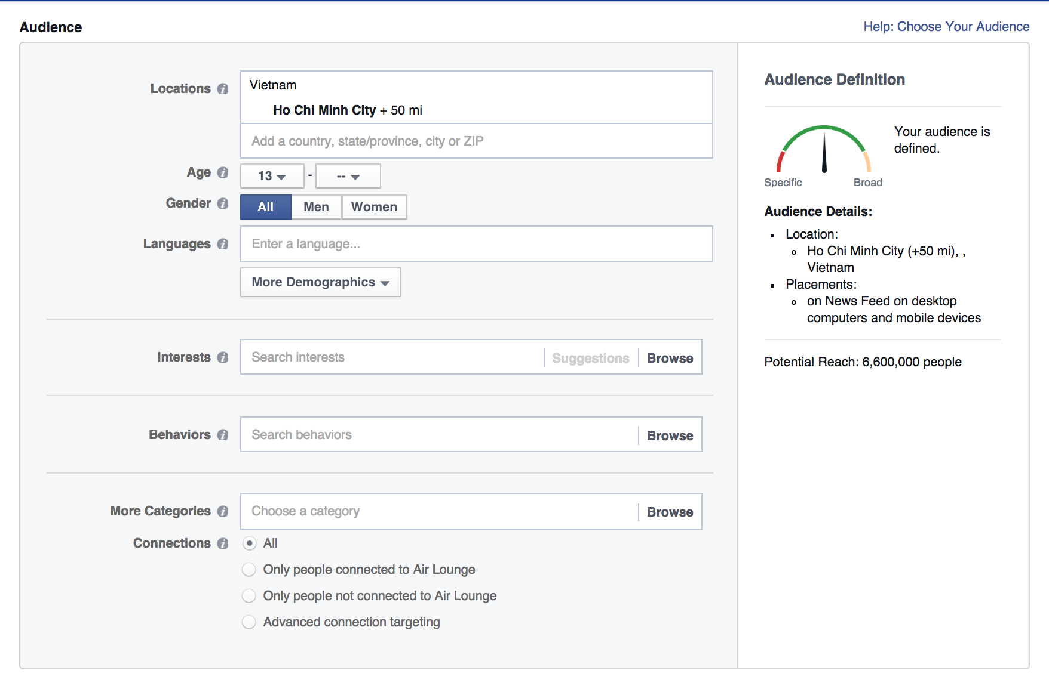This screenshot has width=1049, height=692.
Task: Click the Connections info icon
Action: coord(223,543)
